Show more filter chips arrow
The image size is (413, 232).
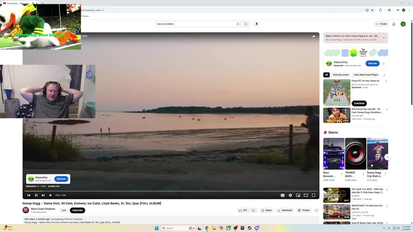click(384, 75)
